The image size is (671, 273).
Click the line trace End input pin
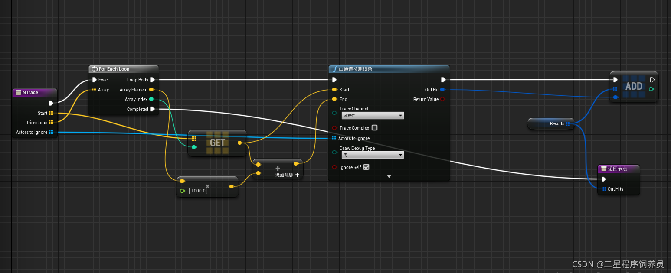(334, 99)
